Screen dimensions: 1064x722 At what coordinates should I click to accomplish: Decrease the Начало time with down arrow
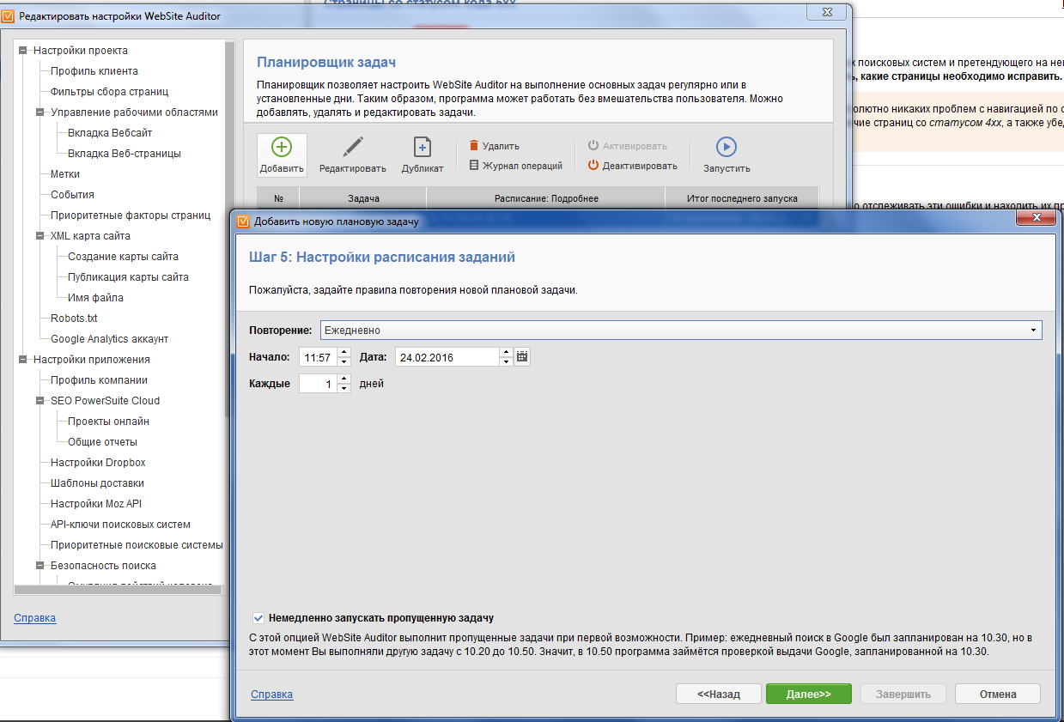click(x=344, y=361)
